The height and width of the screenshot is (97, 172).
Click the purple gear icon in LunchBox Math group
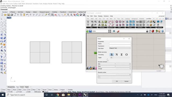tap(117, 22)
